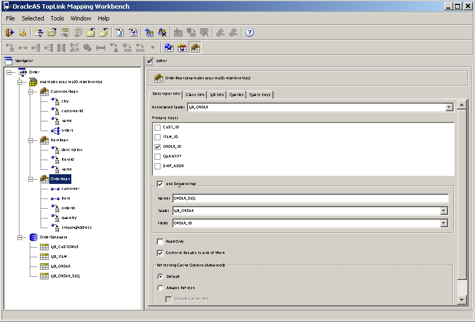Select the F/M object-type mapping icon

75,47
